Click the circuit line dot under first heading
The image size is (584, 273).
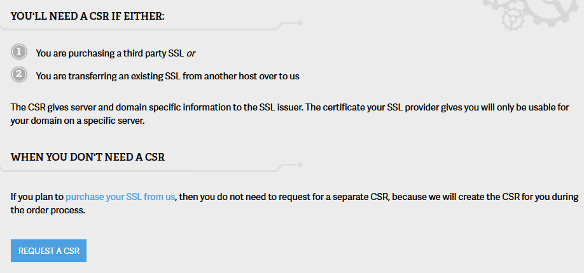tap(300, 23)
